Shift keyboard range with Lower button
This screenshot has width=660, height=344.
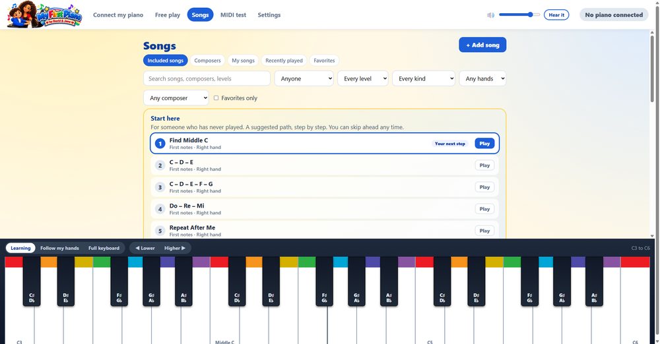pyautogui.click(x=145, y=248)
